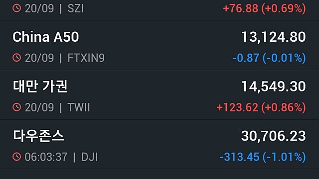
Task: Click the FTXIN9 ticker symbol
Action: (x=86, y=58)
